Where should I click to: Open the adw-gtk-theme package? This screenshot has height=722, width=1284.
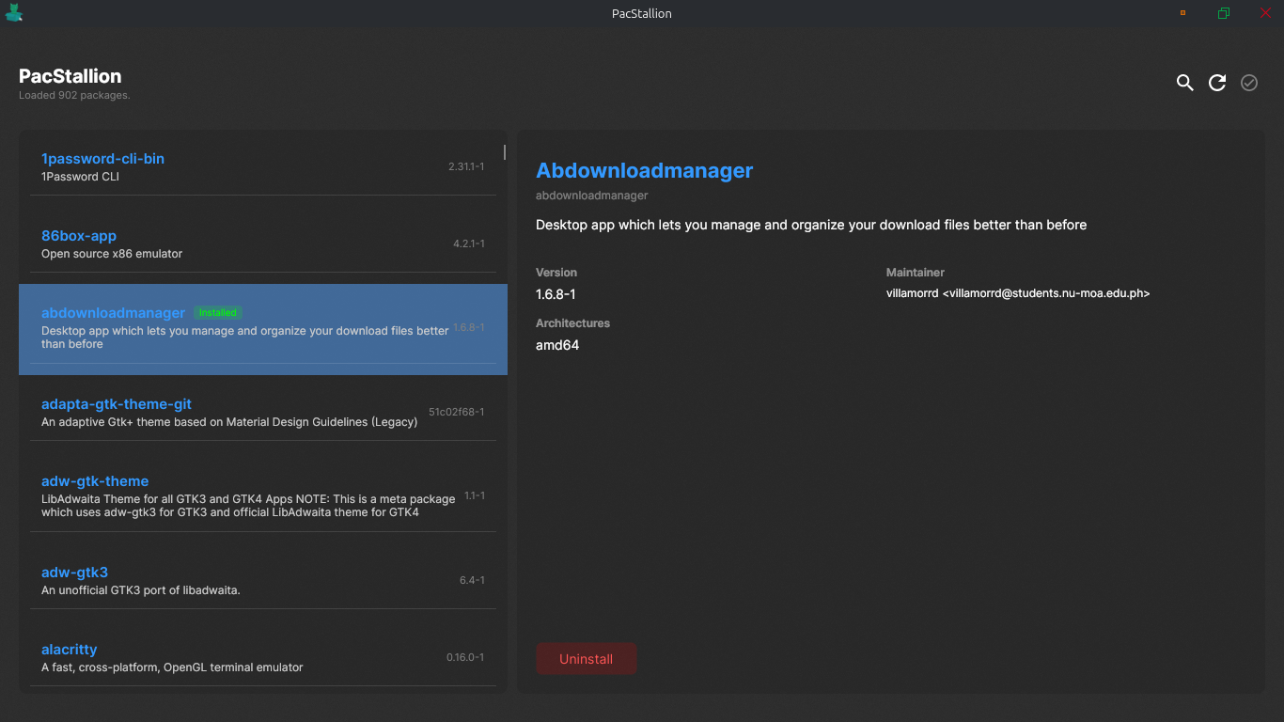coord(263,496)
